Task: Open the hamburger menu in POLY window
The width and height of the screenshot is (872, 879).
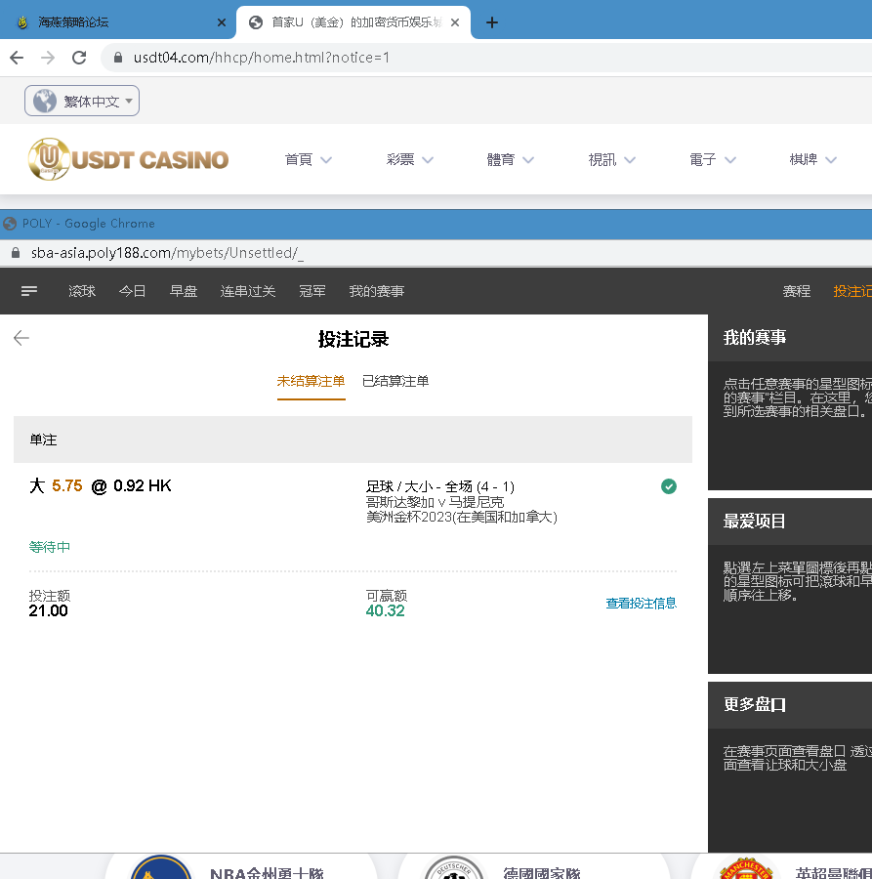Action: pos(29,291)
